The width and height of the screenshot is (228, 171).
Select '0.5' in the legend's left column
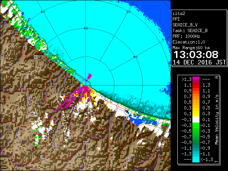188,102
